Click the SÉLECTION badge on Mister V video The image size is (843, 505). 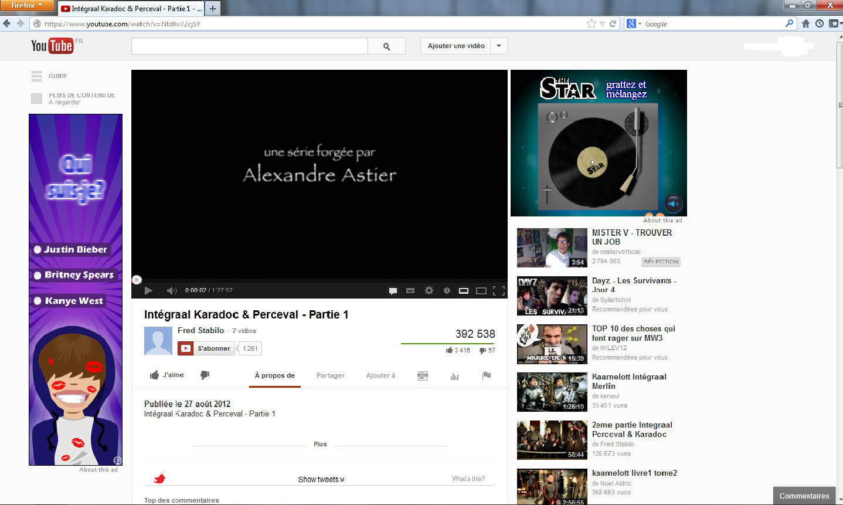click(661, 262)
